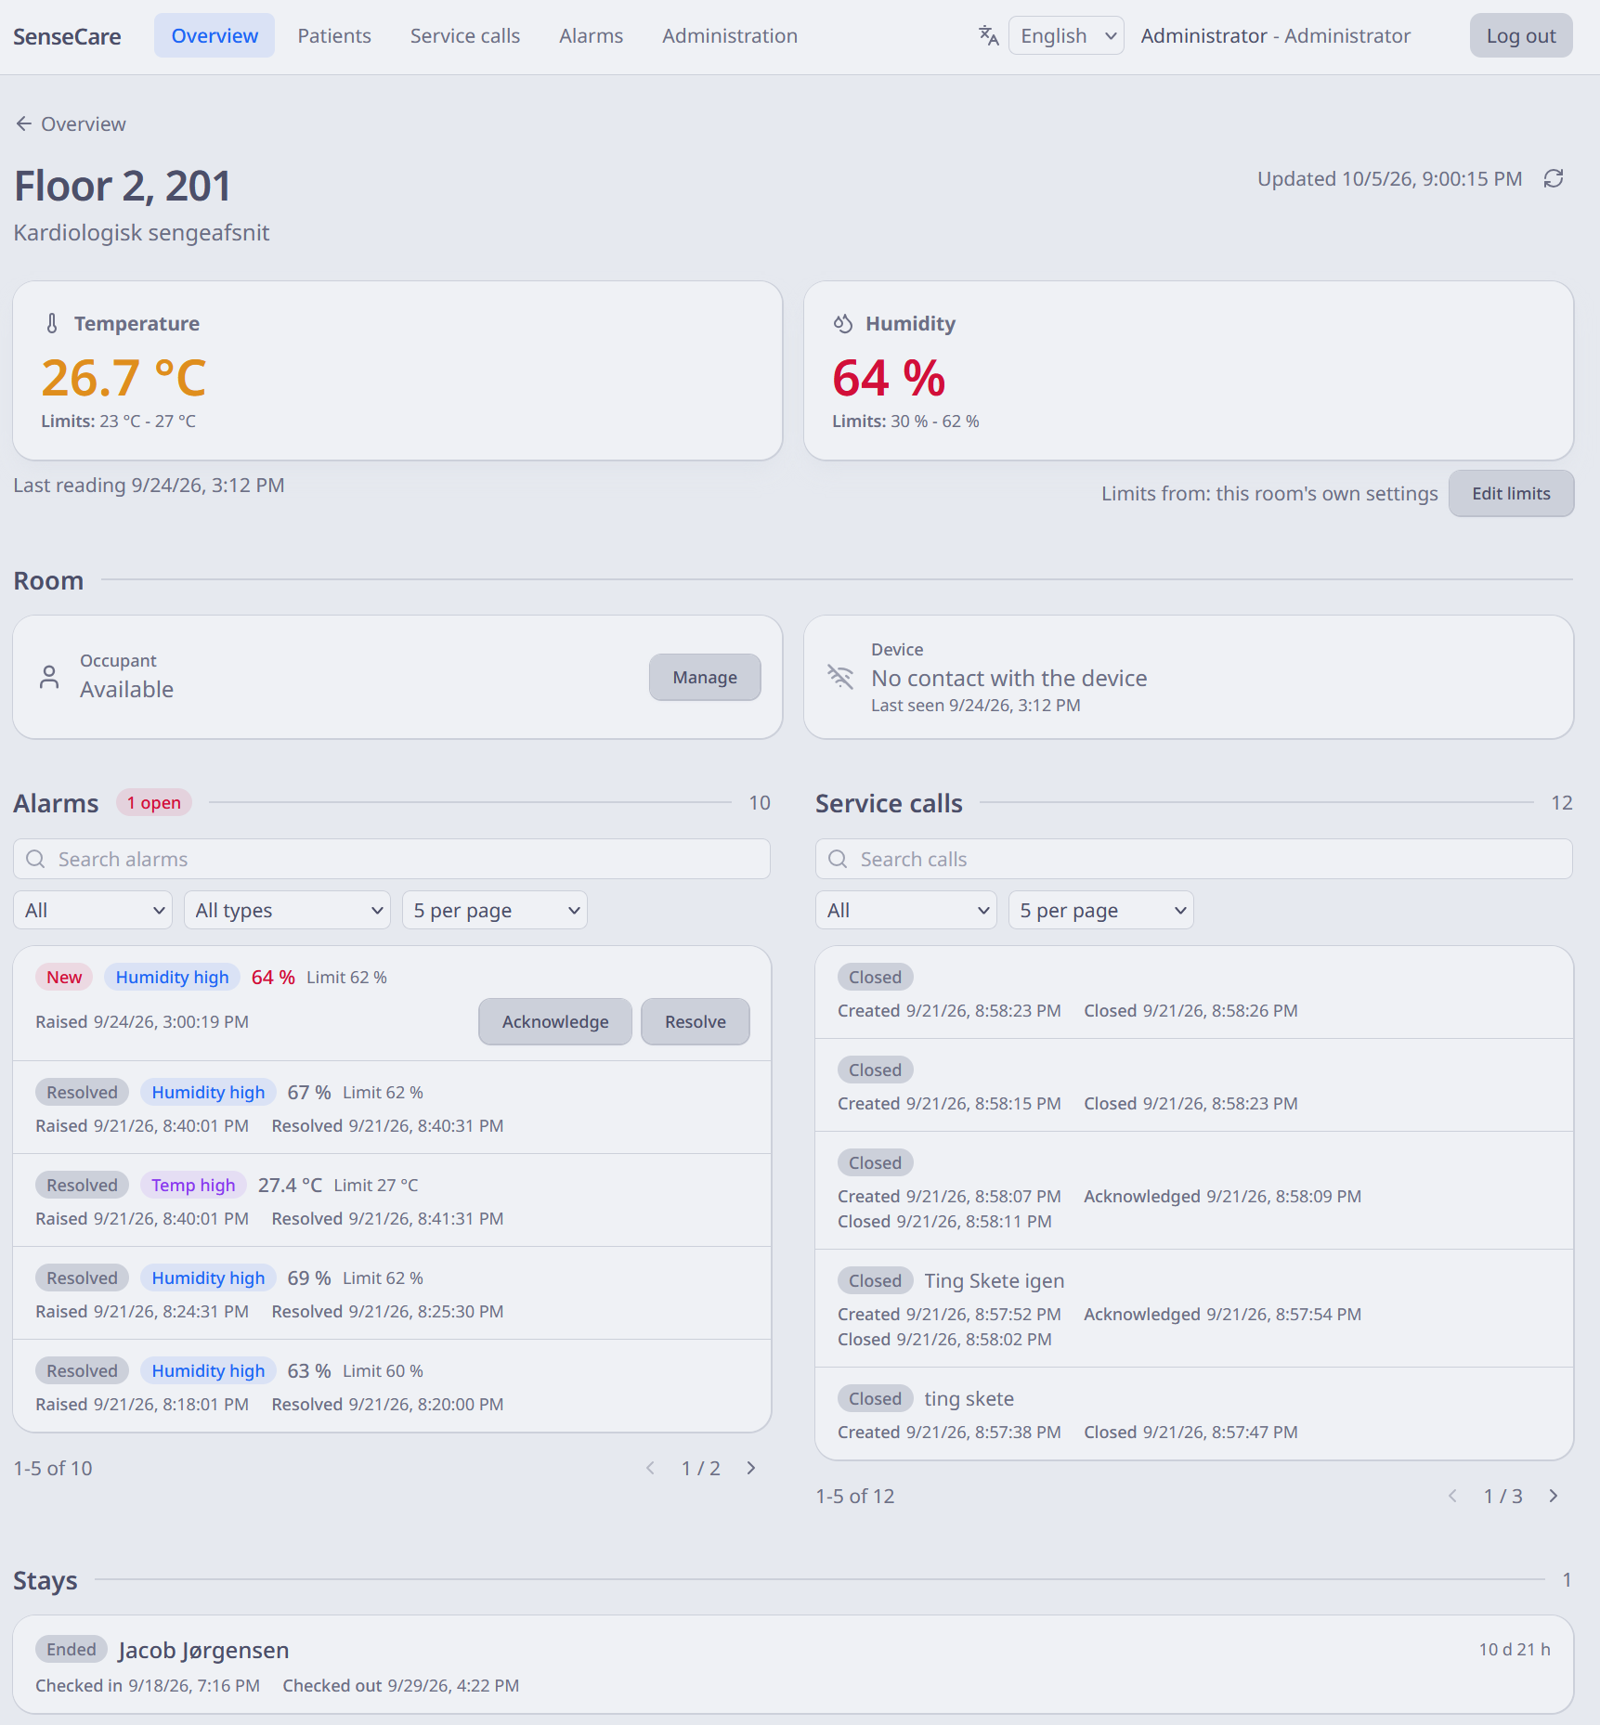This screenshot has width=1600, height=1725.
Task: Click the magnifier icon in Search alarms
Action: click(x=35, y=859)
